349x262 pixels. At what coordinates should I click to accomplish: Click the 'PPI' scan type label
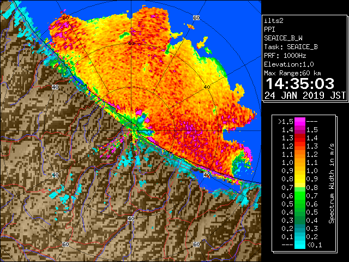pos(269,29)
